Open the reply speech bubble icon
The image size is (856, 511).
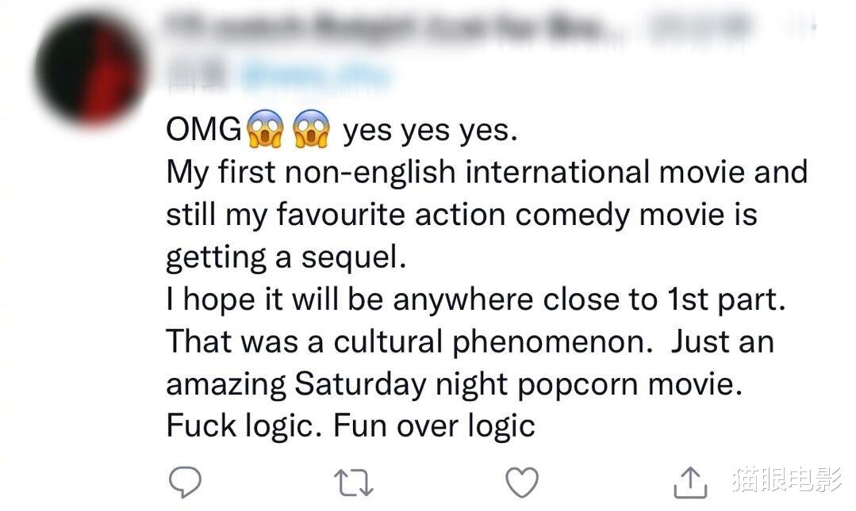(x=185, y=482)
